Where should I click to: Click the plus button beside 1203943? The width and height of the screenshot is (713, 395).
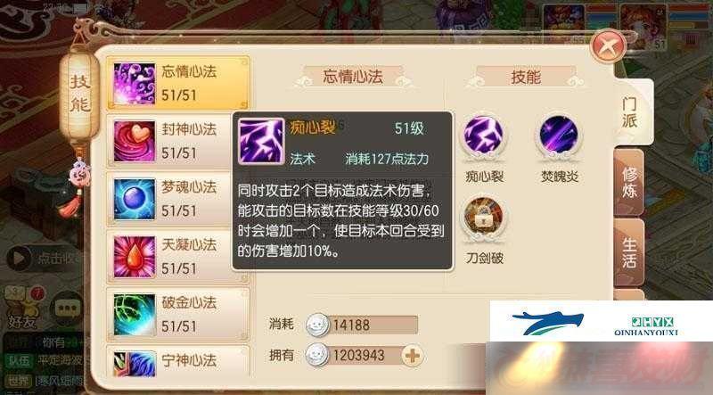413,356
